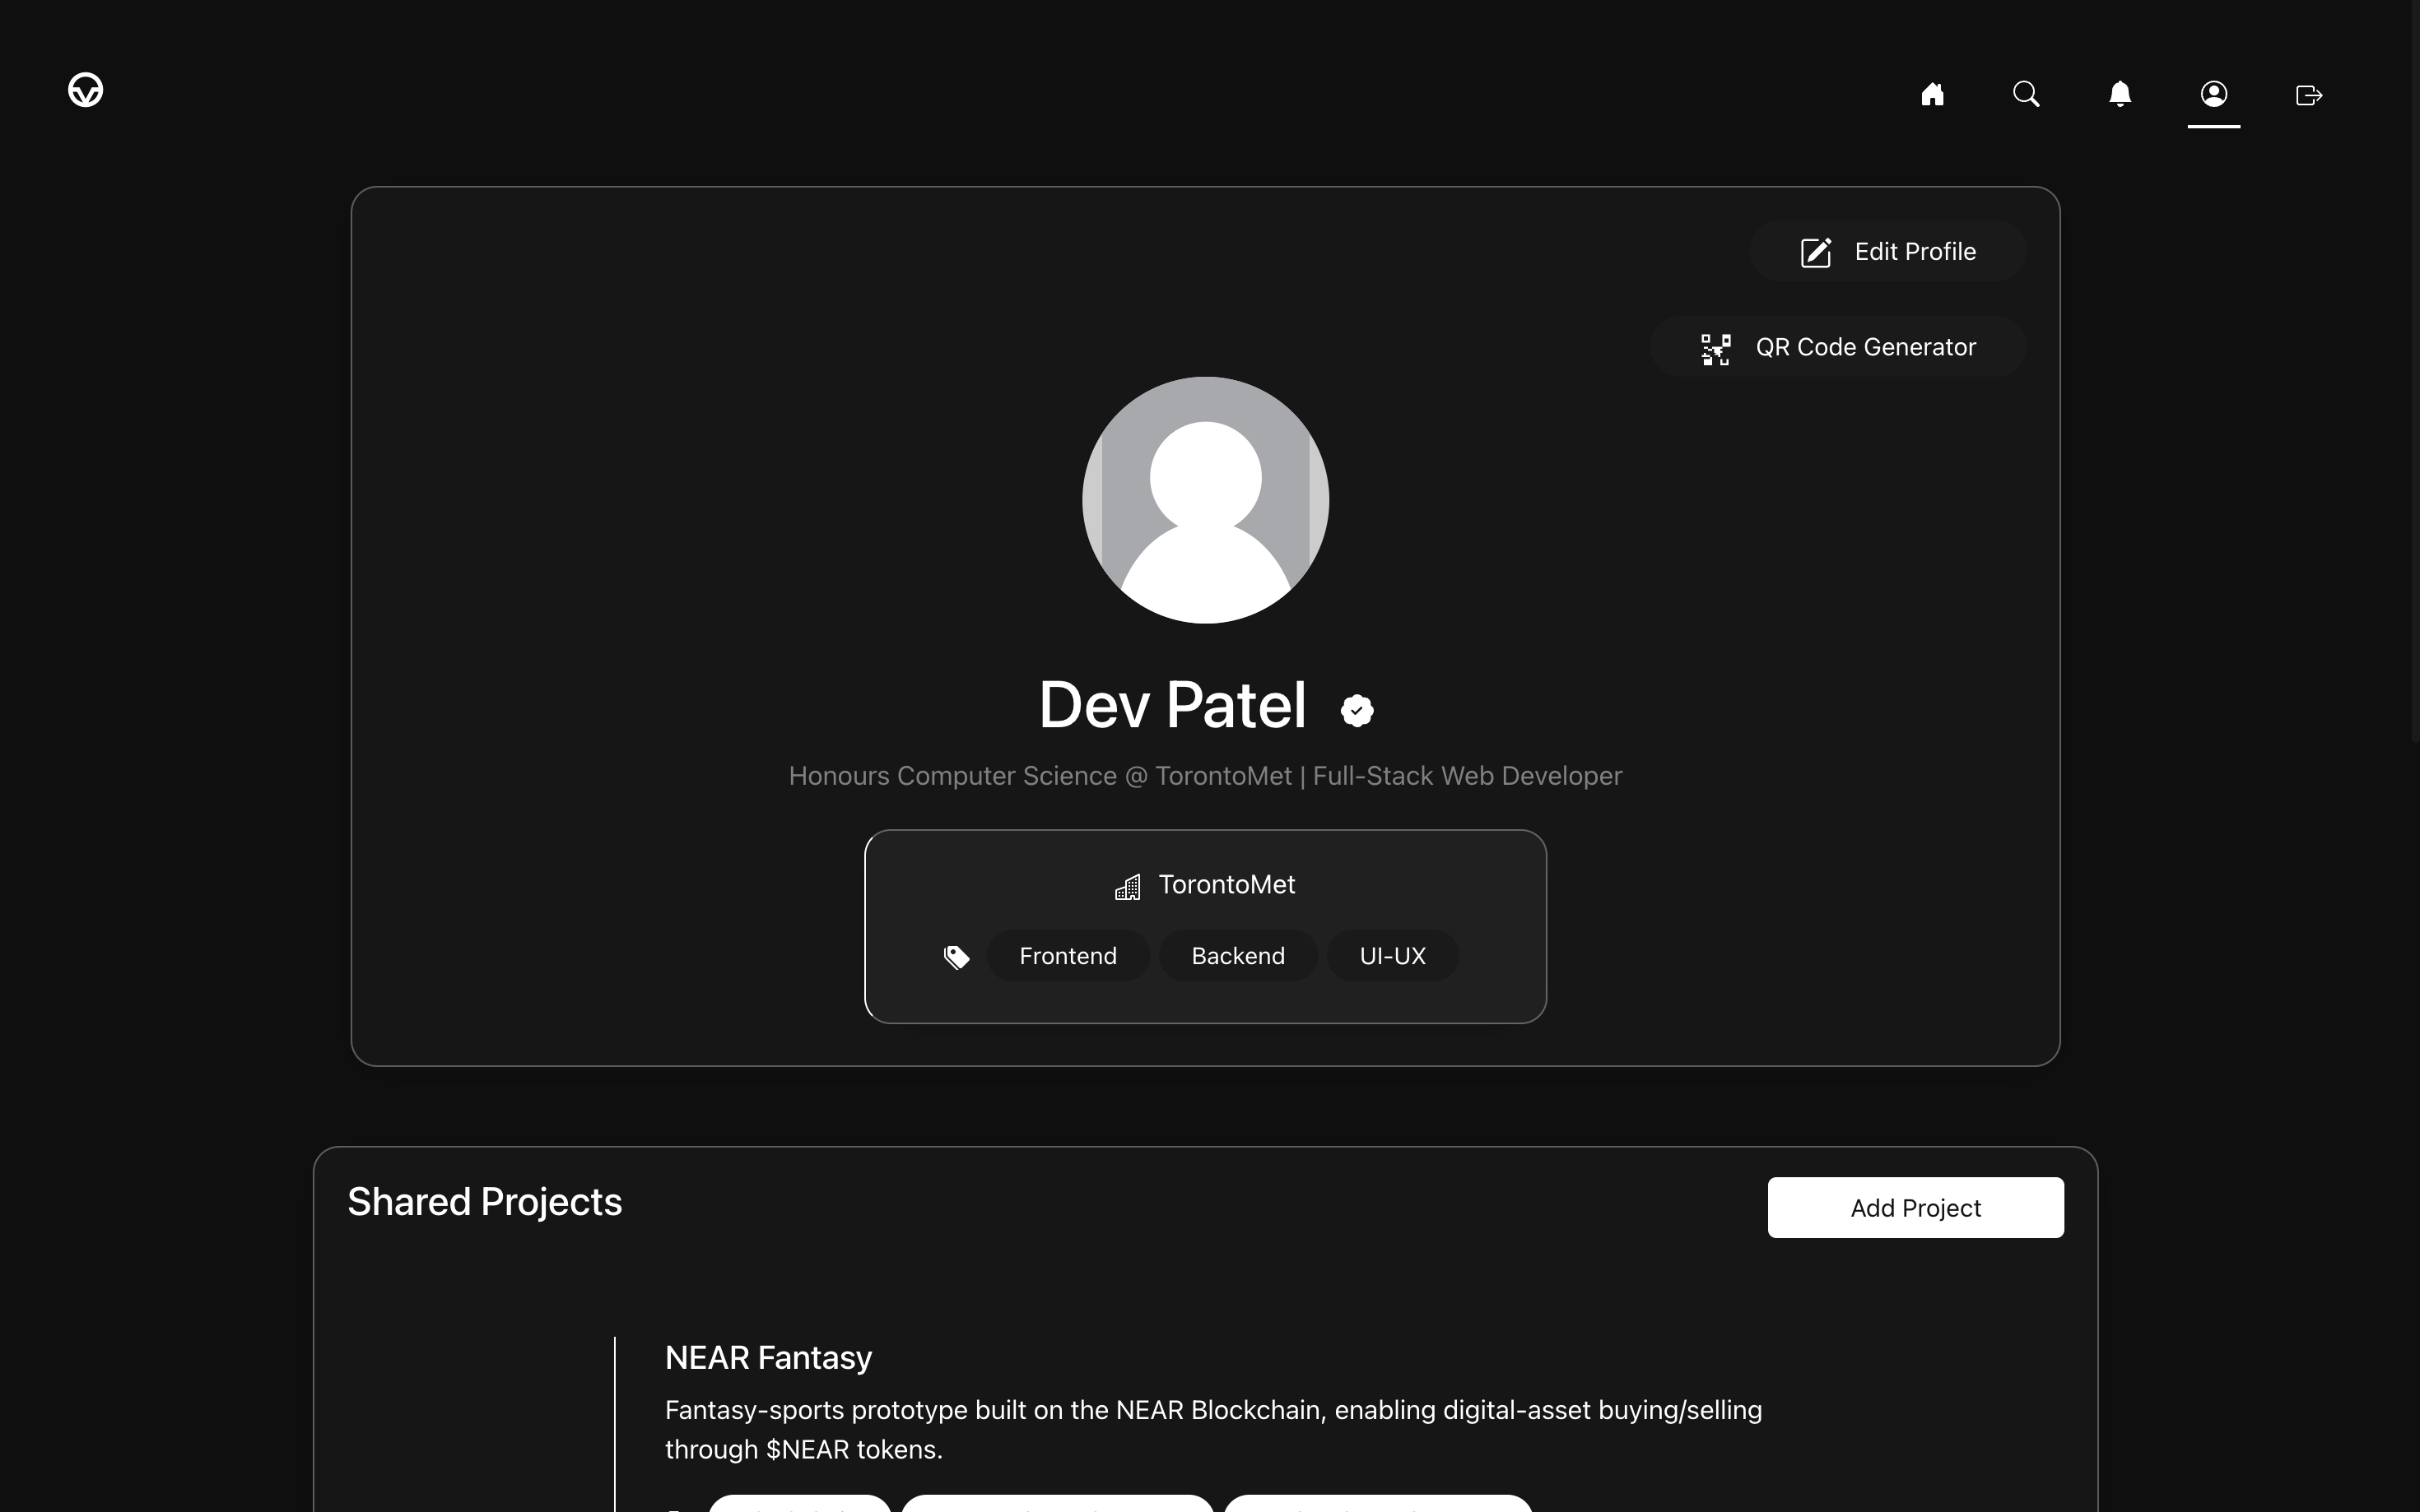Viewport: 2420px width, 1512px height.
Task: Click the verified badge beside Dev Patel
Action: point(1357,710)
